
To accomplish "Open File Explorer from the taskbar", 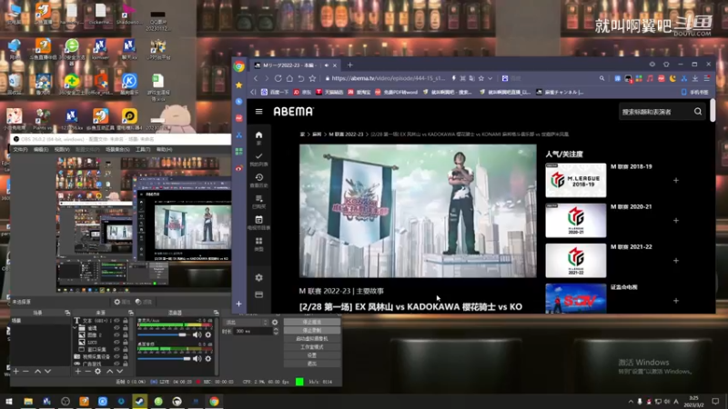I will [x=28, y=401].
